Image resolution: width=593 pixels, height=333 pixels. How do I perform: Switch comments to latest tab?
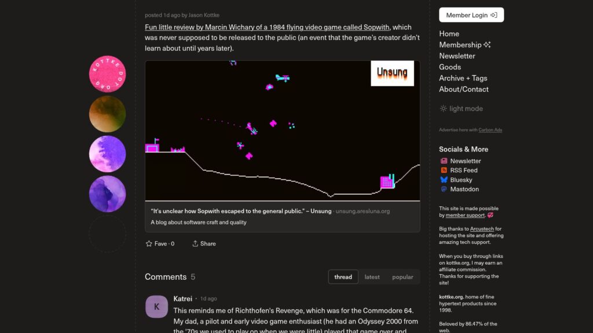(372, 277)
